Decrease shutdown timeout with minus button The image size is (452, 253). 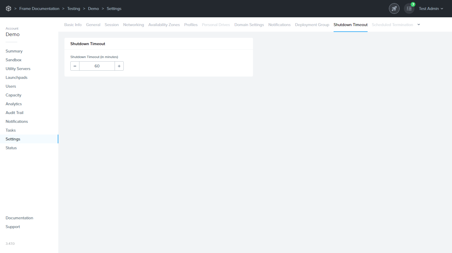click(x=75, y=66)
